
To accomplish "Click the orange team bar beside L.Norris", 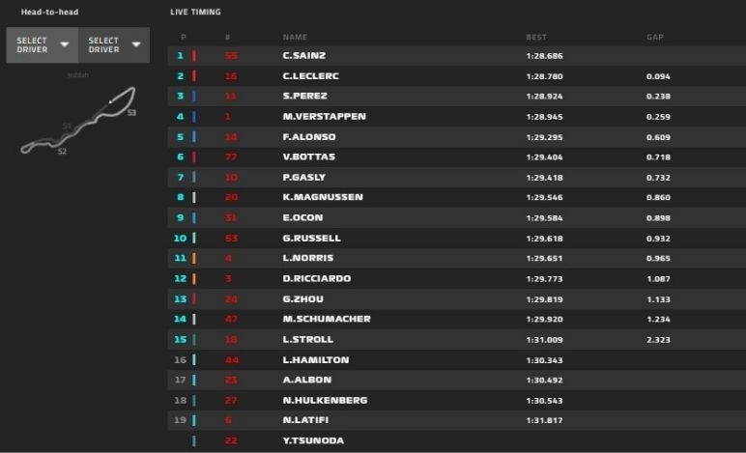I will coord(194,259).
